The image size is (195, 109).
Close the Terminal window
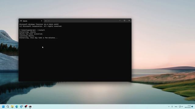129,21
